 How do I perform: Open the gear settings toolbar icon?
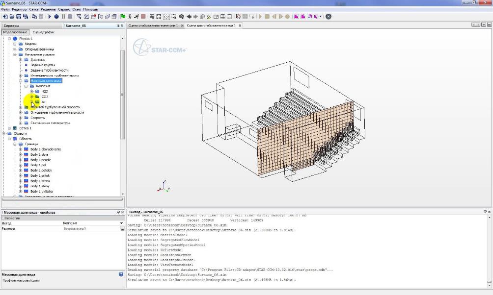tap(329, 16)
